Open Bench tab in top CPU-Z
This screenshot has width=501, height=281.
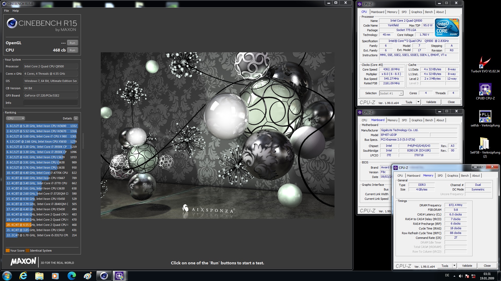pyautogui.click(x=429, y=12)
